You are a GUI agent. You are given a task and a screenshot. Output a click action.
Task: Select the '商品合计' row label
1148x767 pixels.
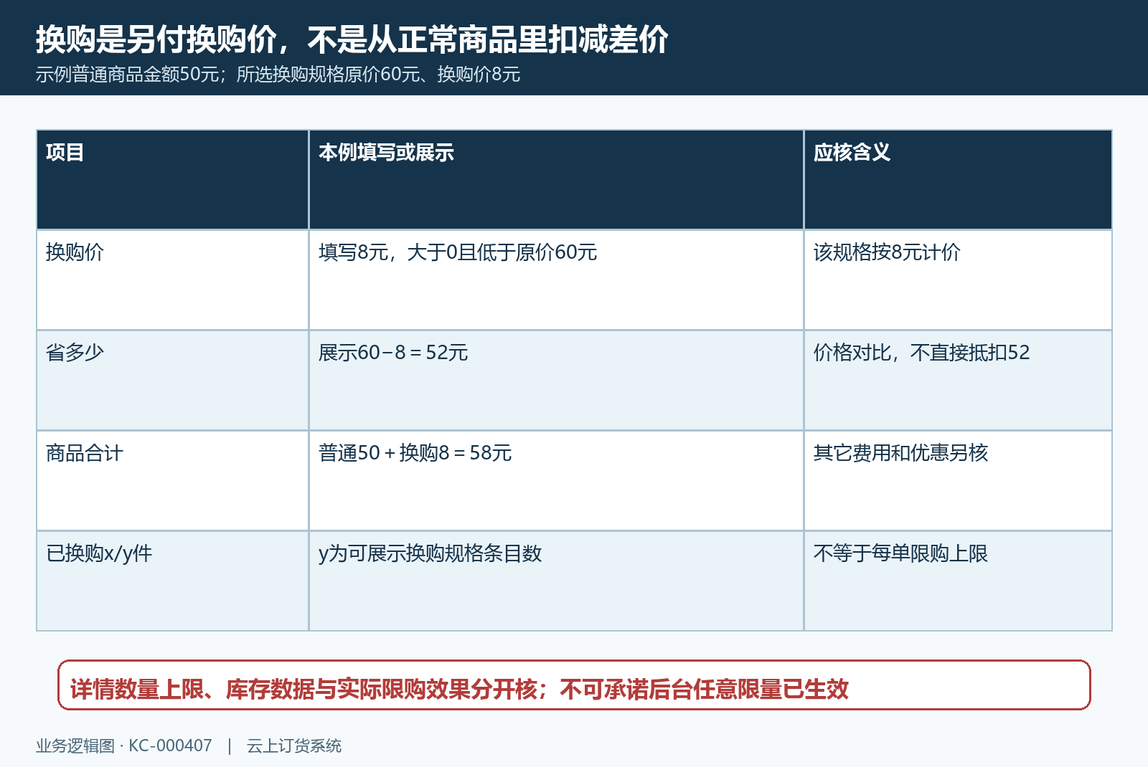173,481
